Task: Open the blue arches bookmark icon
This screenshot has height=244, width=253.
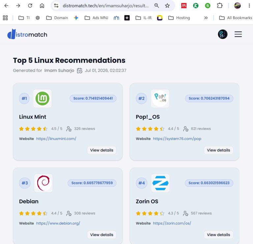Action: pyautogui.click(x=116, y=18)
